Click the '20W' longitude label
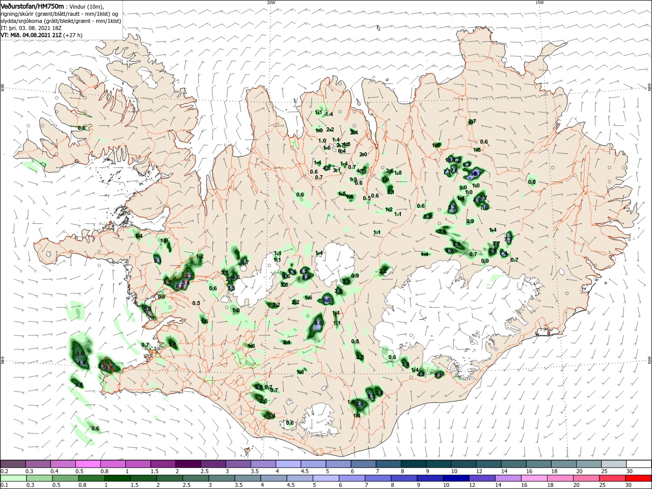The width and height of the screenshot is (652, 489). click(x=271, y=3)
